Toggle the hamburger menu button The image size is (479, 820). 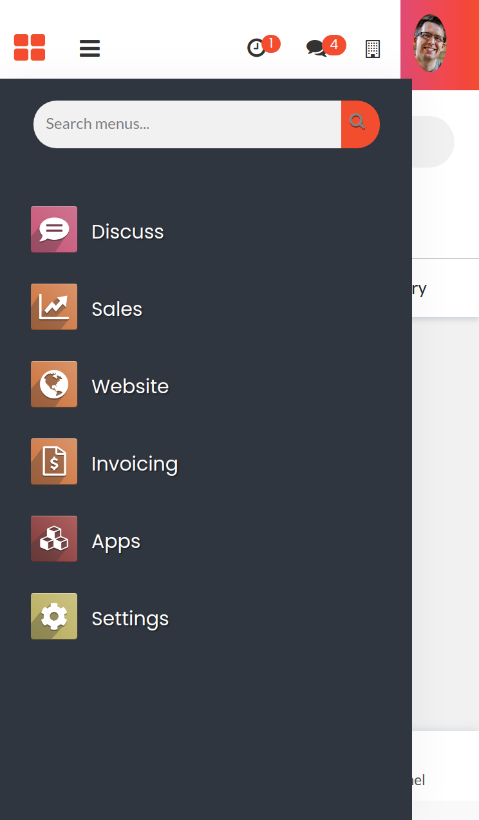pyautogui.click(x=89, y=48)
